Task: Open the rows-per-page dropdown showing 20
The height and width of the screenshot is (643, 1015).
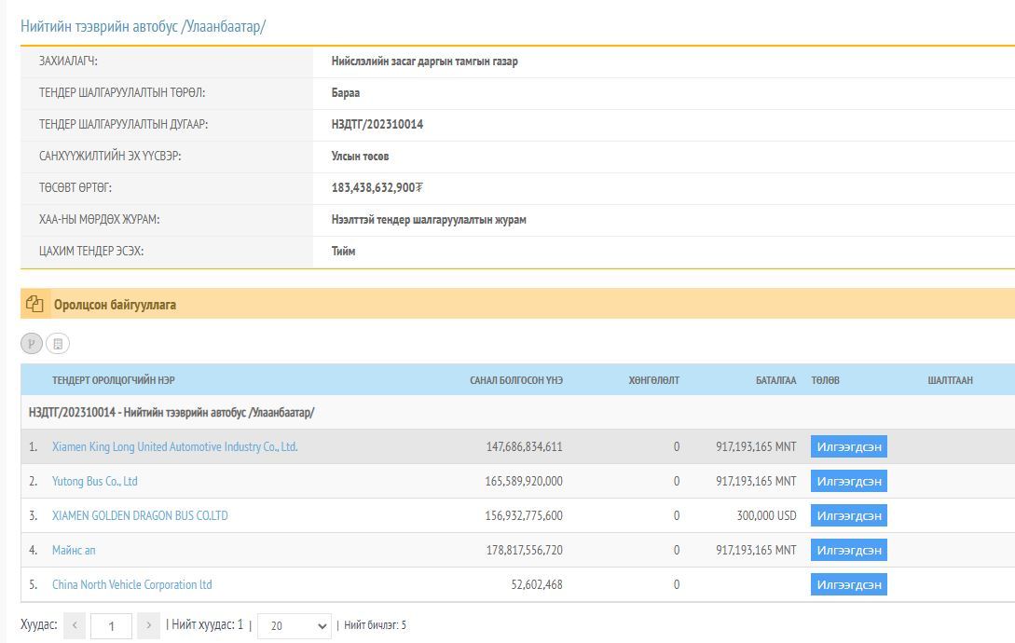Action: click(x=294, y=626)
